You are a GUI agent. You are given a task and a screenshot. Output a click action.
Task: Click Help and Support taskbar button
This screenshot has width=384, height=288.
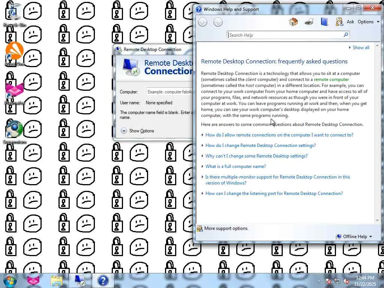(103, 280)
